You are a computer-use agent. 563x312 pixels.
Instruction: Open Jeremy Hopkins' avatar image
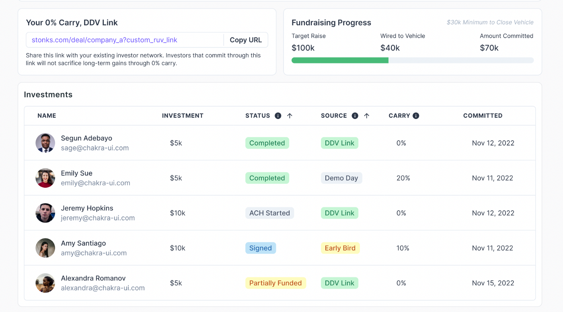coord(45,213)
